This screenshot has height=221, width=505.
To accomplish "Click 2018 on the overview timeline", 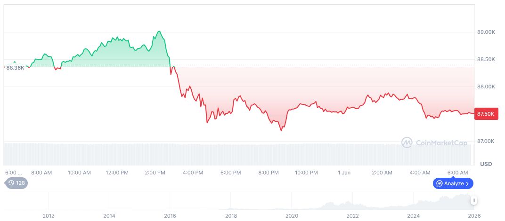I will point(231,216).
